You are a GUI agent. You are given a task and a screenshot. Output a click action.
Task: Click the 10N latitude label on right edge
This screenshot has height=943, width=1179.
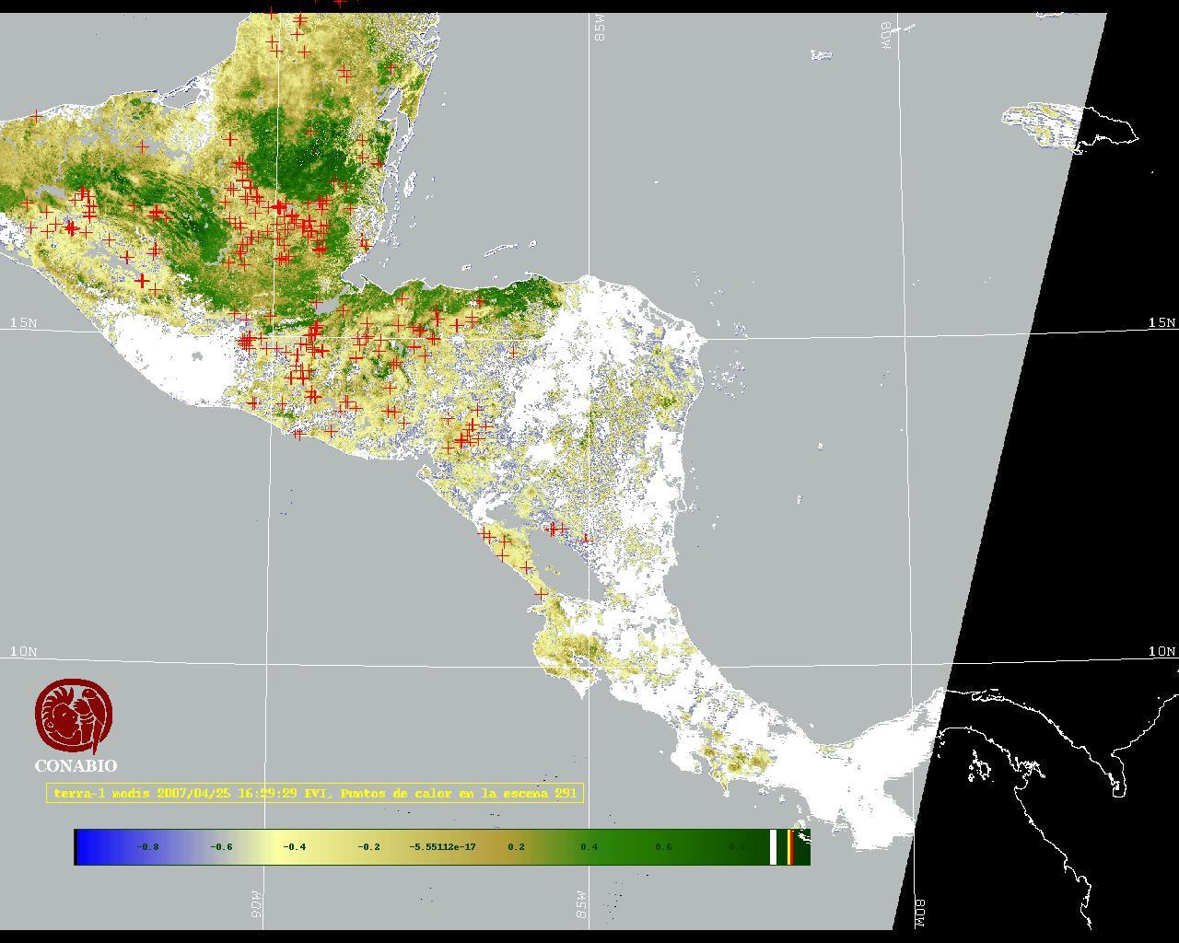coord(1161,651)
